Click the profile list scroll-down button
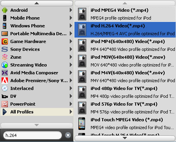Screen dimensions: 176x142 [x=125, y=138]
